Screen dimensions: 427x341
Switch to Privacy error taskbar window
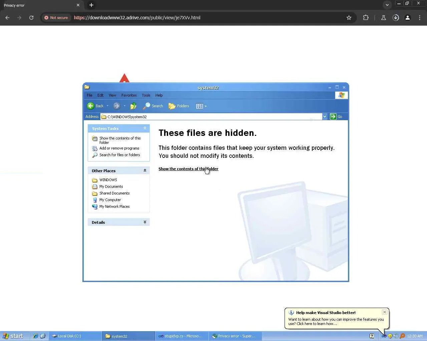(235, 336)
